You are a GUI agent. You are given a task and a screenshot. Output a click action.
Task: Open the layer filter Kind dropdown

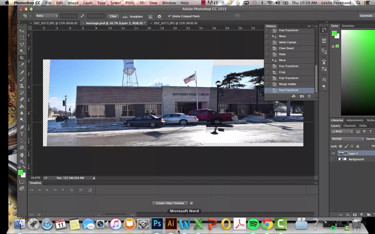(342, 132)
